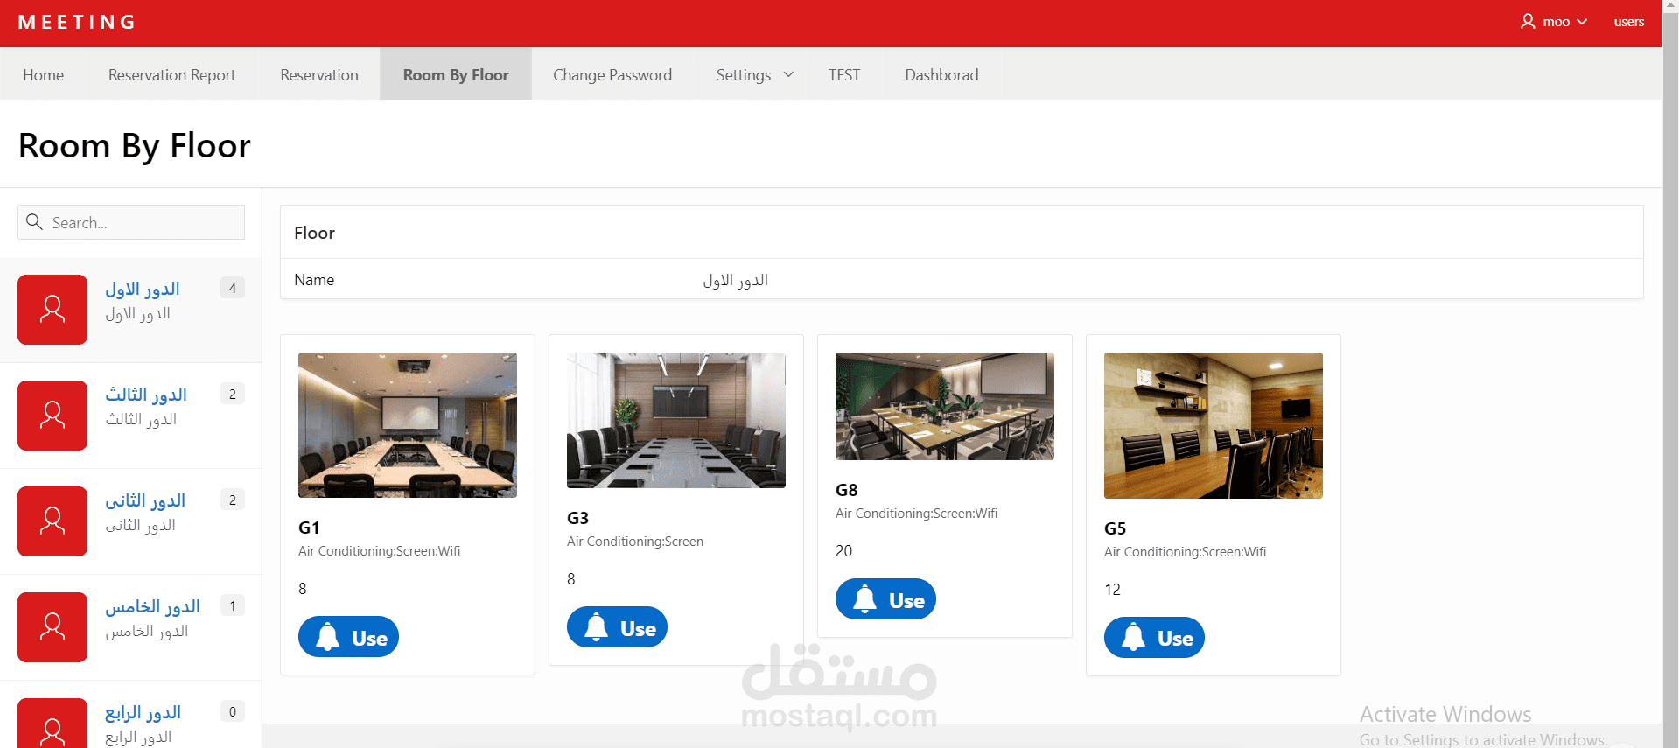Click the count badge 2 for الدور الثالث
This screenshot has height=748, width=1679.
tap(233, 394)
